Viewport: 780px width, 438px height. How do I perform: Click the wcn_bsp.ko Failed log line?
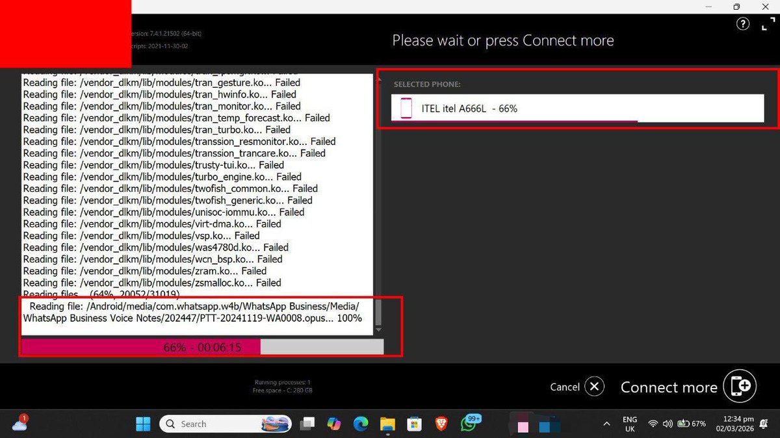coord(153,259)
